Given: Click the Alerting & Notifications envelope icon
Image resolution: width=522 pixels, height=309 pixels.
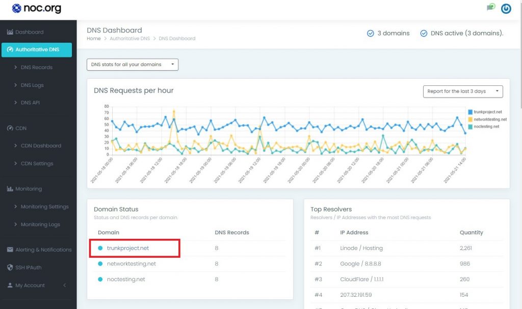Looking at the screenshot, I should click(10, 249).
